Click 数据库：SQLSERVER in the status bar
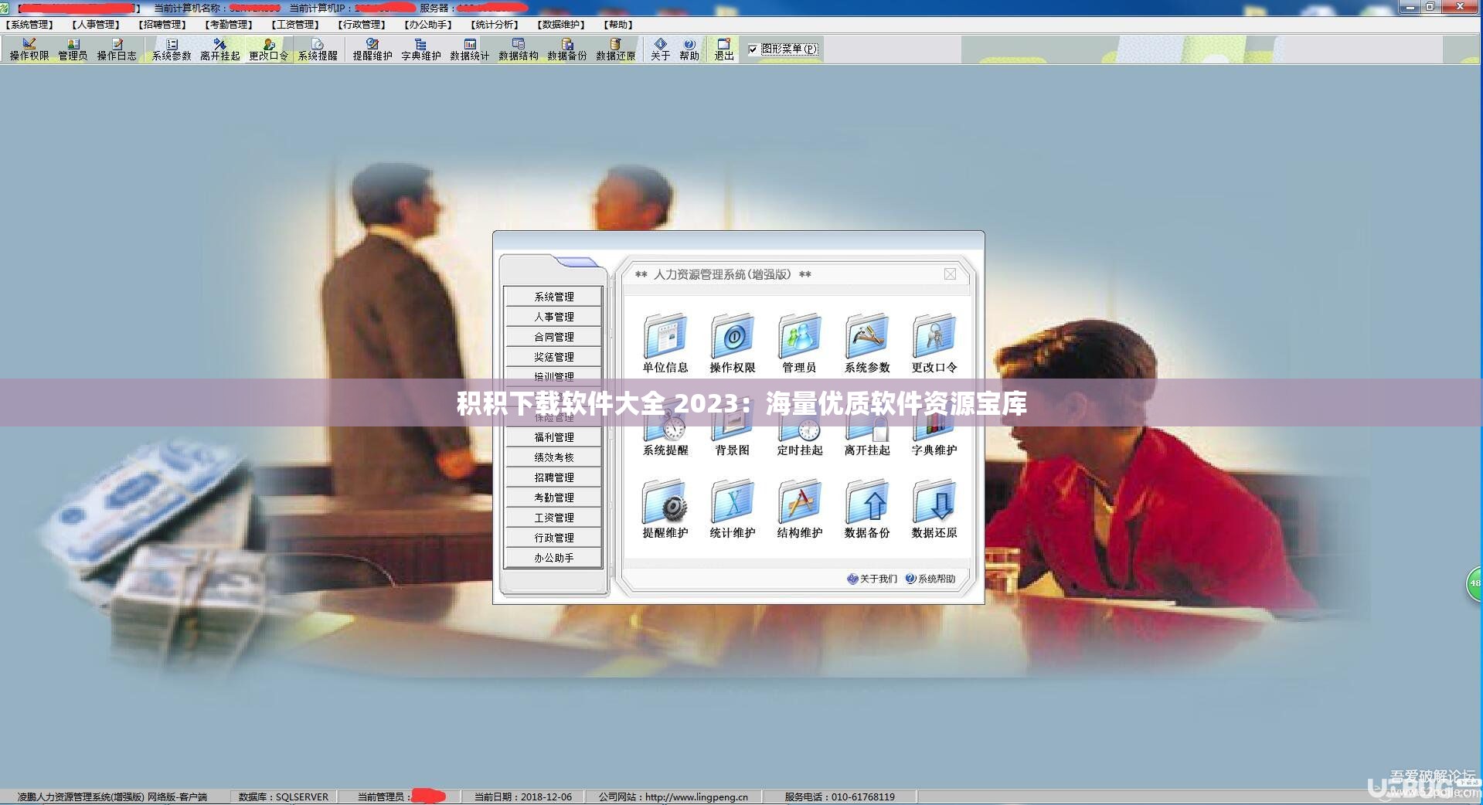The height and width of the screenshot is (805, 1483). point(284,797)
